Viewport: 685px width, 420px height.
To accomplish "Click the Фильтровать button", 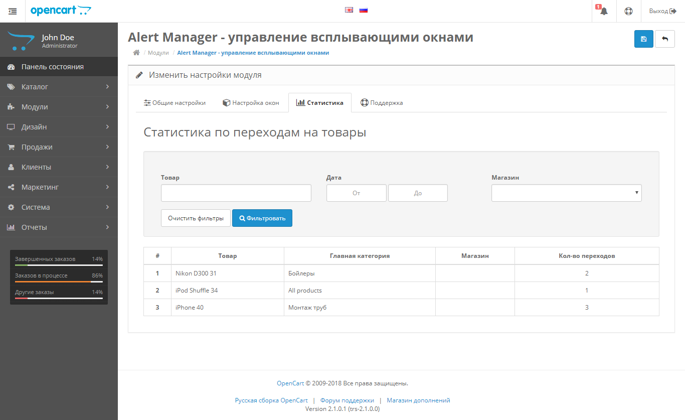I will tap(262, 218).
